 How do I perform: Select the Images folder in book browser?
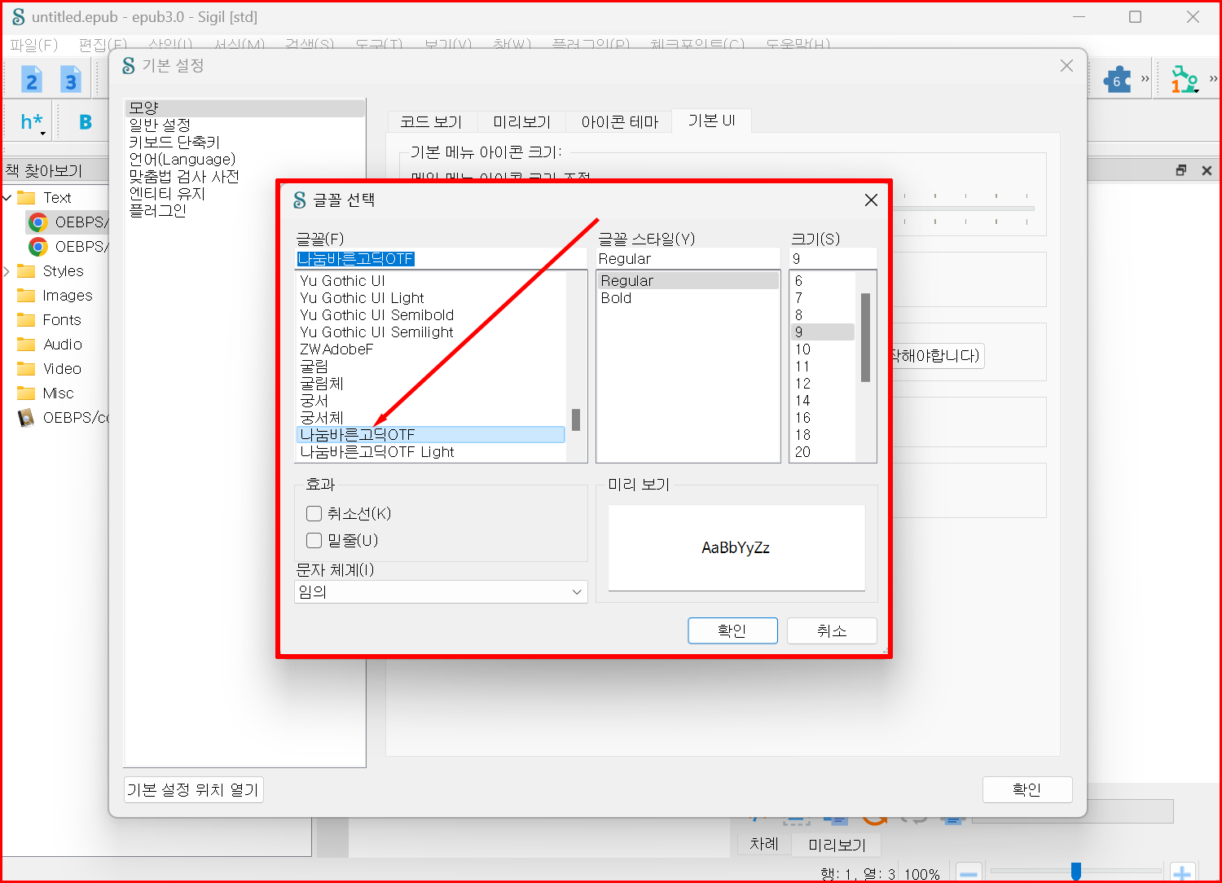pyautogui.click(x=68, y=296)
